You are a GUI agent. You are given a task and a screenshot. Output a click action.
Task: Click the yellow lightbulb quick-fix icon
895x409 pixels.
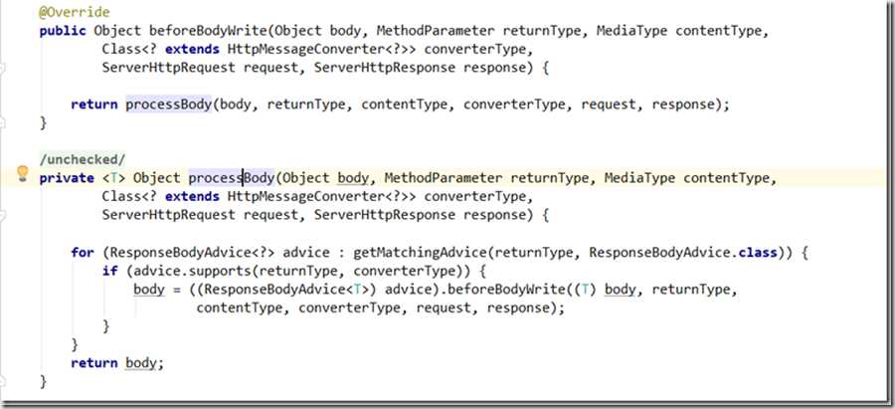pos(23,175)
